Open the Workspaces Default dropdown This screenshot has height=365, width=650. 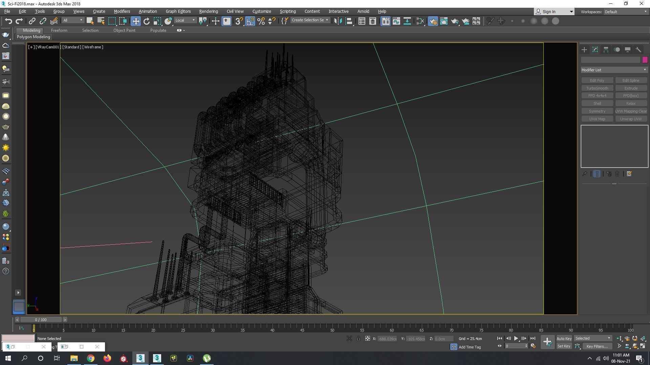[625, 12]
